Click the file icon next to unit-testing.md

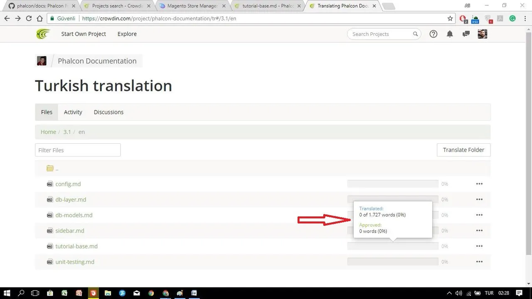50,262
